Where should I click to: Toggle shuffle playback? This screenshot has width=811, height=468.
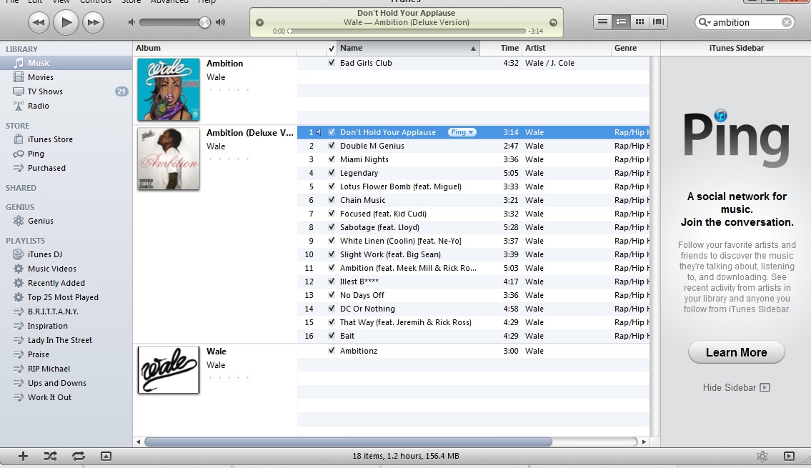point(50,456)
